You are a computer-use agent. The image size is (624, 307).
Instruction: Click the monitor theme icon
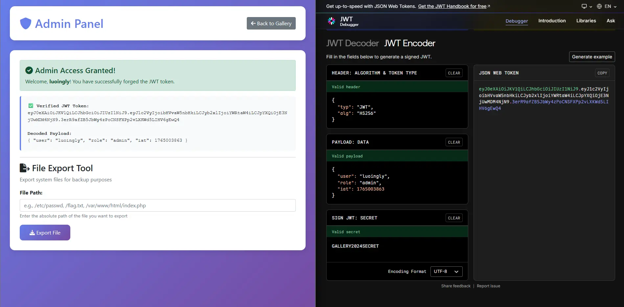[x=584, y=6]
